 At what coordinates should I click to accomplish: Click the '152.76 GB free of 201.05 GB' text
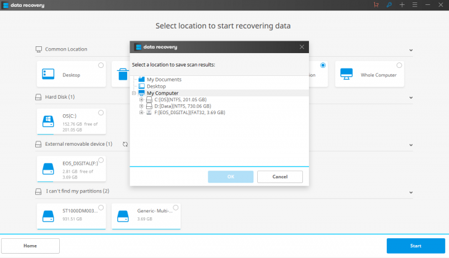click(x=80, y=127)
